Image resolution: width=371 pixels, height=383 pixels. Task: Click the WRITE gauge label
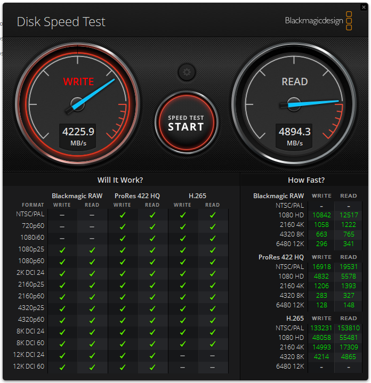[x=78, y=82]
